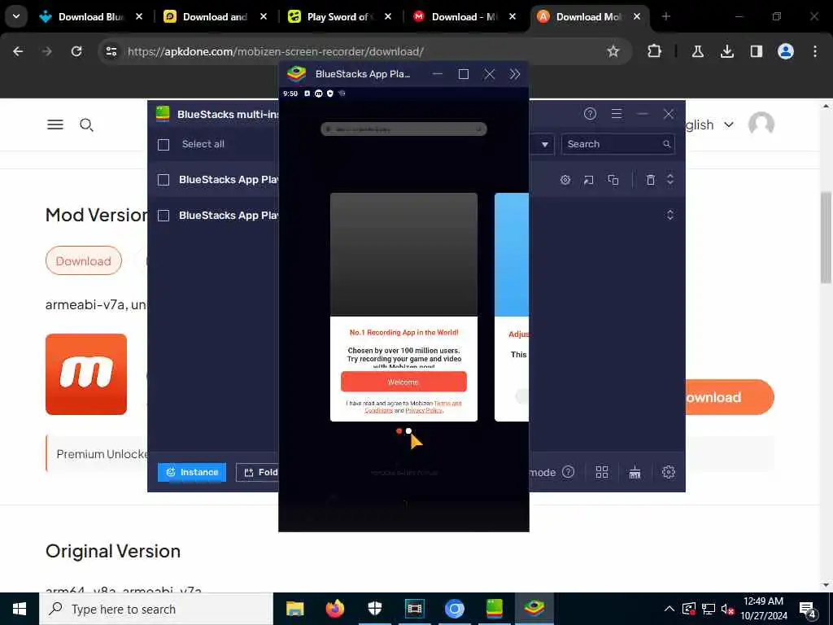Switch to Download BlueStacks tab
This screenshot has height=625, width=833.
(91, 16)
